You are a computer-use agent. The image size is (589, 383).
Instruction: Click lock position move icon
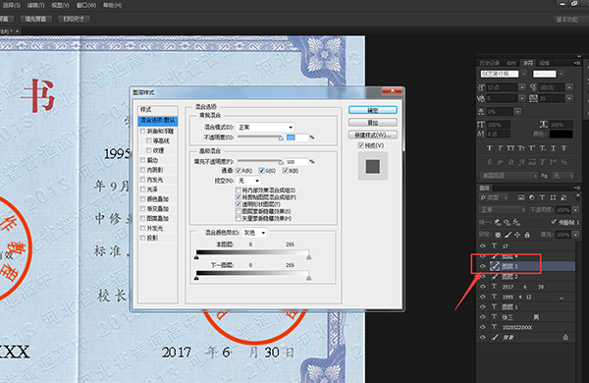point(517,235)
